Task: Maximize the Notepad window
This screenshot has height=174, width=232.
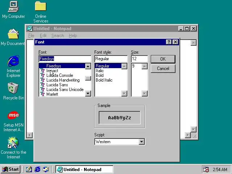Action: [x=187, y=29]
